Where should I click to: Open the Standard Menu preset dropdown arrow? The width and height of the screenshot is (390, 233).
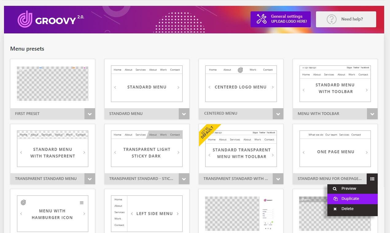pos(184,114)
